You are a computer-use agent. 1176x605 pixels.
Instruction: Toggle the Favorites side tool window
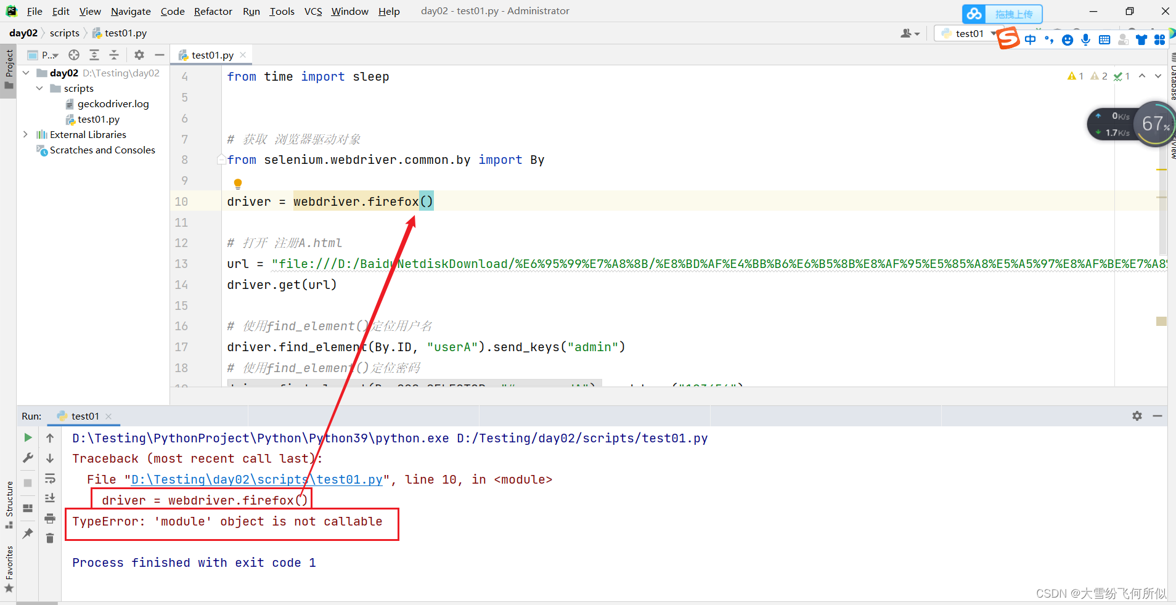pyautogui.click(x=9, y=570)
